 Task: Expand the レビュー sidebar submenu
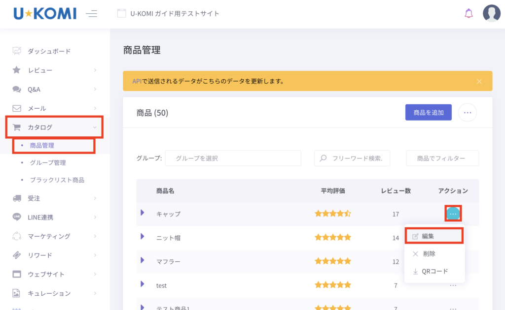[95, 70]
